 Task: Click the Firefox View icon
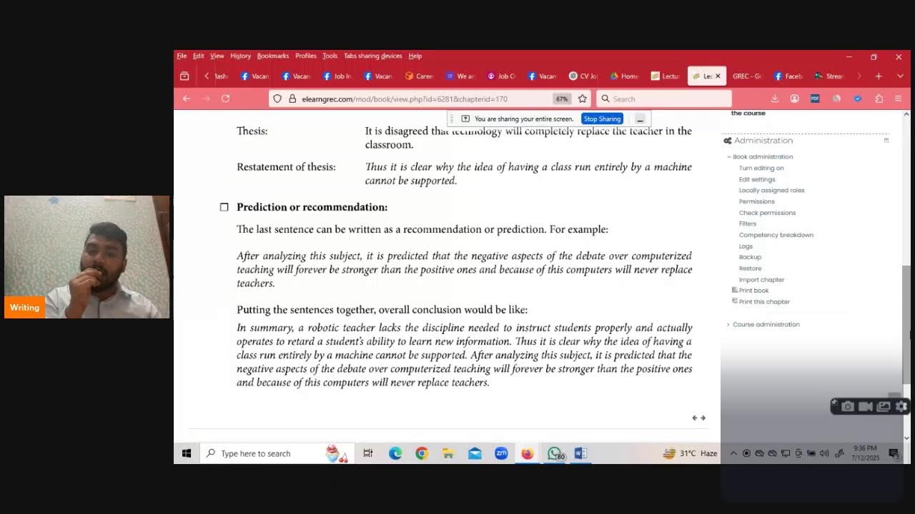[x=184, y=76]
